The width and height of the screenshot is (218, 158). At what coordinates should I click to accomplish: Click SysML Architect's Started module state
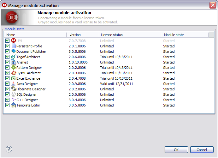tap(169, 73)
